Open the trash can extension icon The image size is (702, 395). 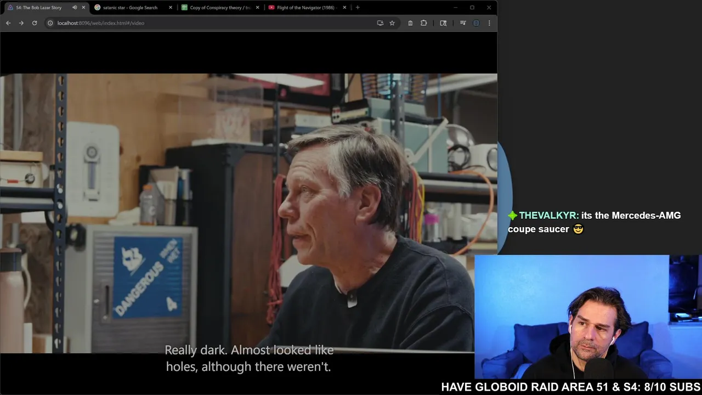click(x=410, y=23)
